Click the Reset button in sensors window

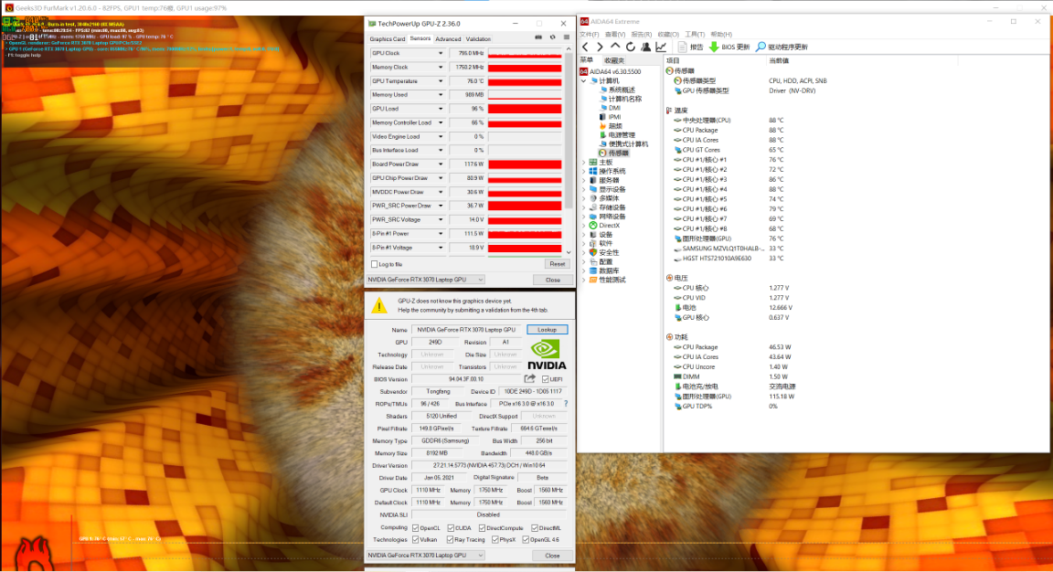click(557, 264)
